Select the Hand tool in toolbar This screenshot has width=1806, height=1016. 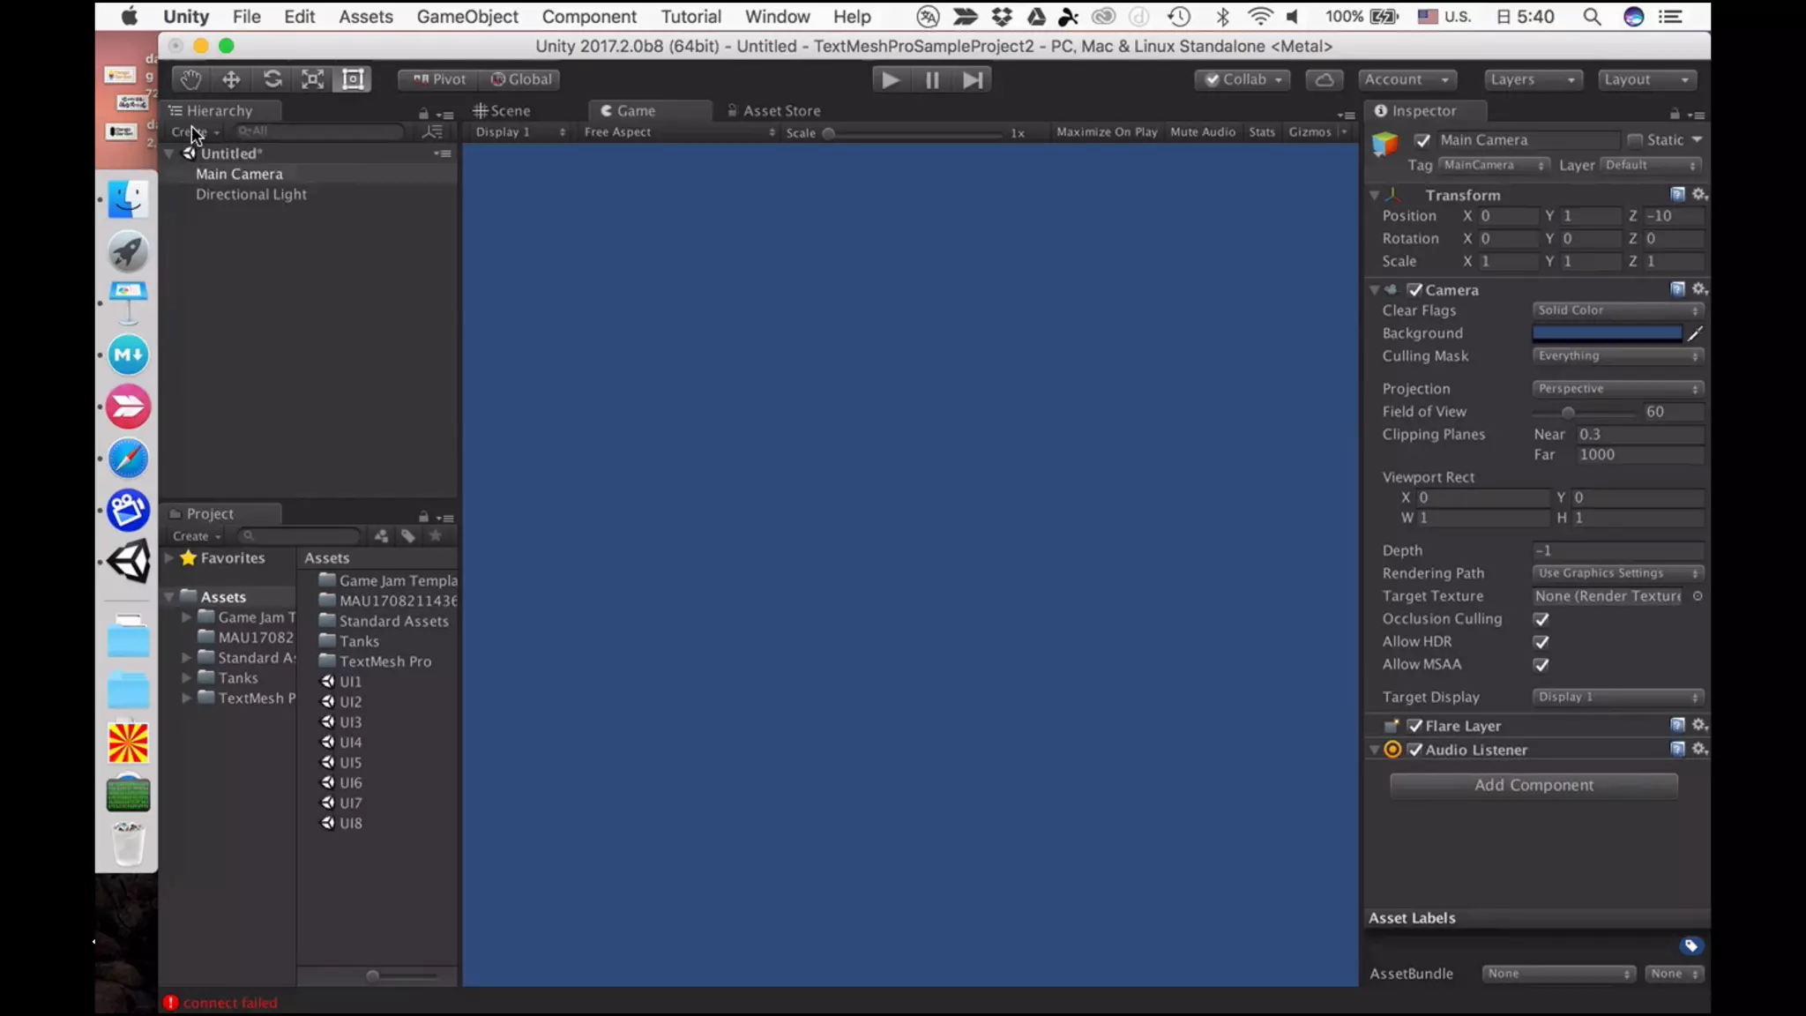coord(190,79)
